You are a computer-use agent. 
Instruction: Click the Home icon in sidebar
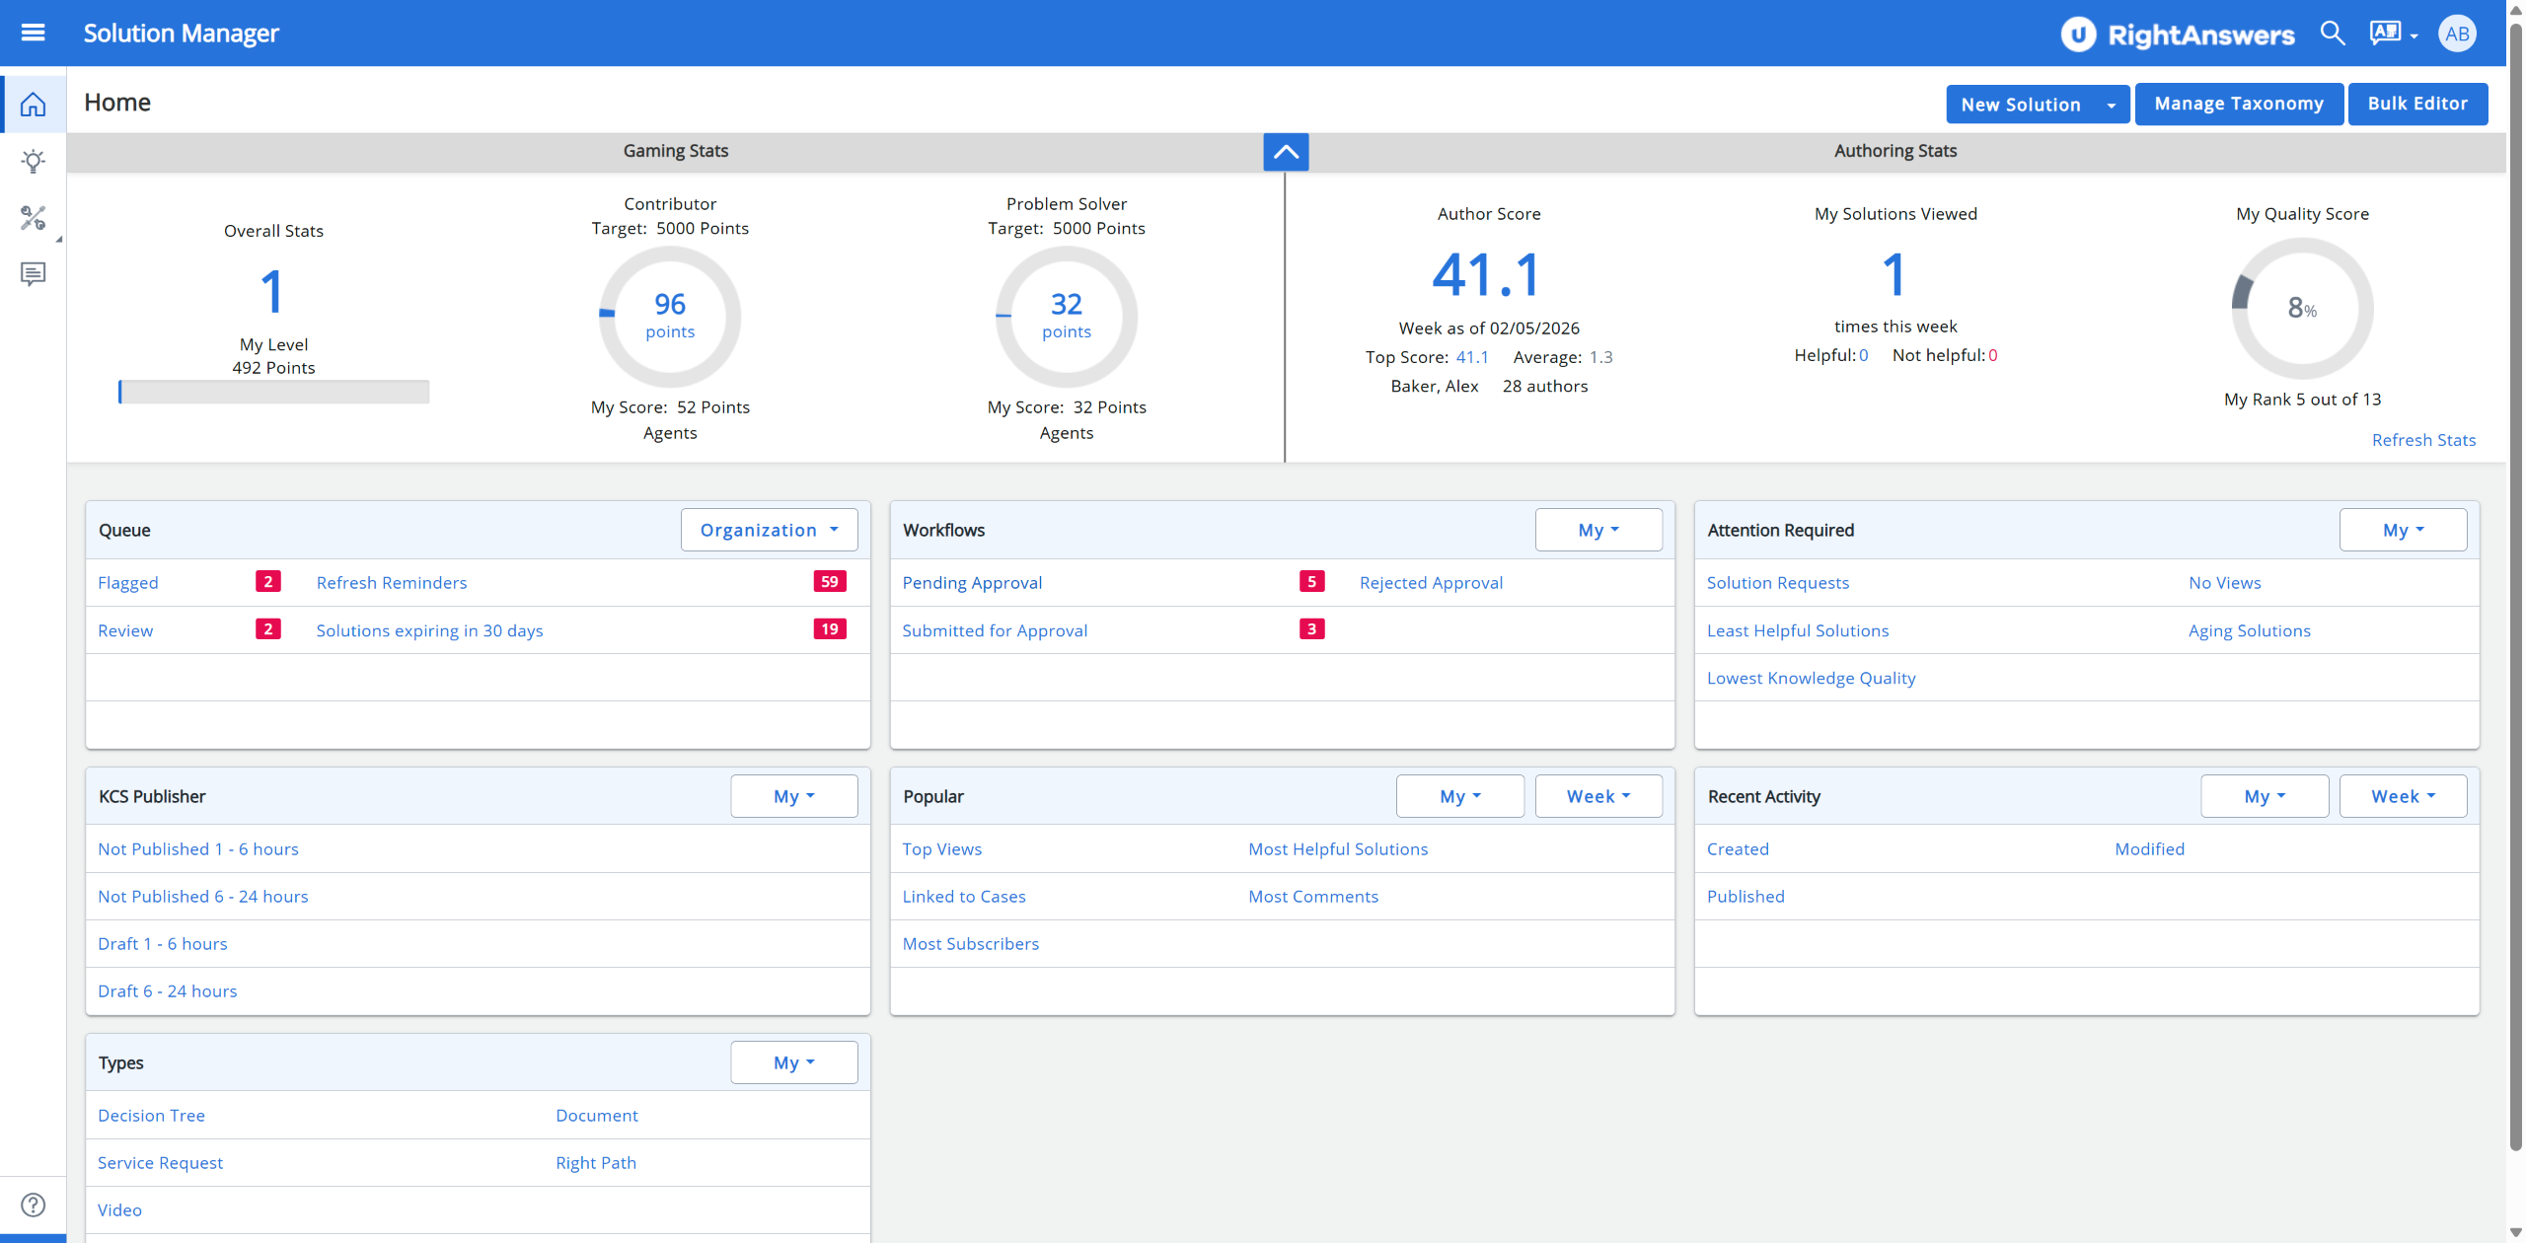(x=34, y=104)
